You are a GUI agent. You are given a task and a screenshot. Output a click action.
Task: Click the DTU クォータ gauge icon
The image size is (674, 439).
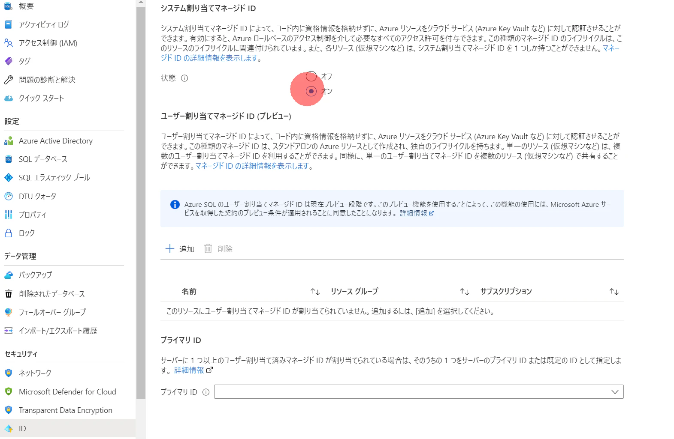tap(8, 196)
